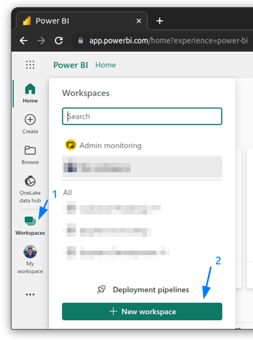Close the Power BI tab
The height and width of the screenshot is (340, 253).
(x=139, y=21)
